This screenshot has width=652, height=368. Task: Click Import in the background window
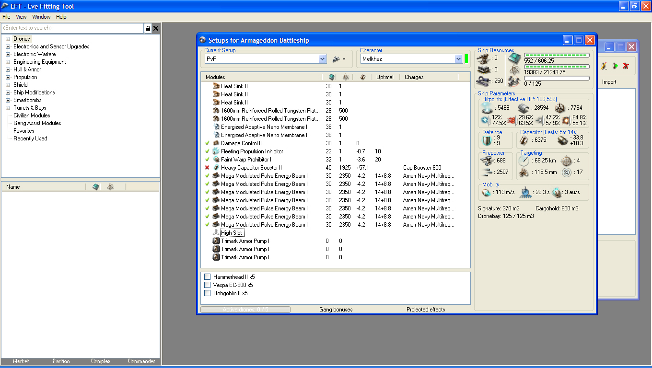(609, 82)
